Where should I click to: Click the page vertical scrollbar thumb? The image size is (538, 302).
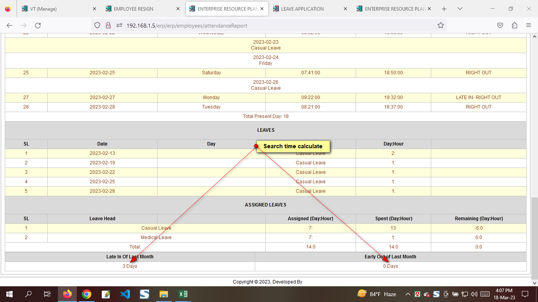tap(534, 236)
